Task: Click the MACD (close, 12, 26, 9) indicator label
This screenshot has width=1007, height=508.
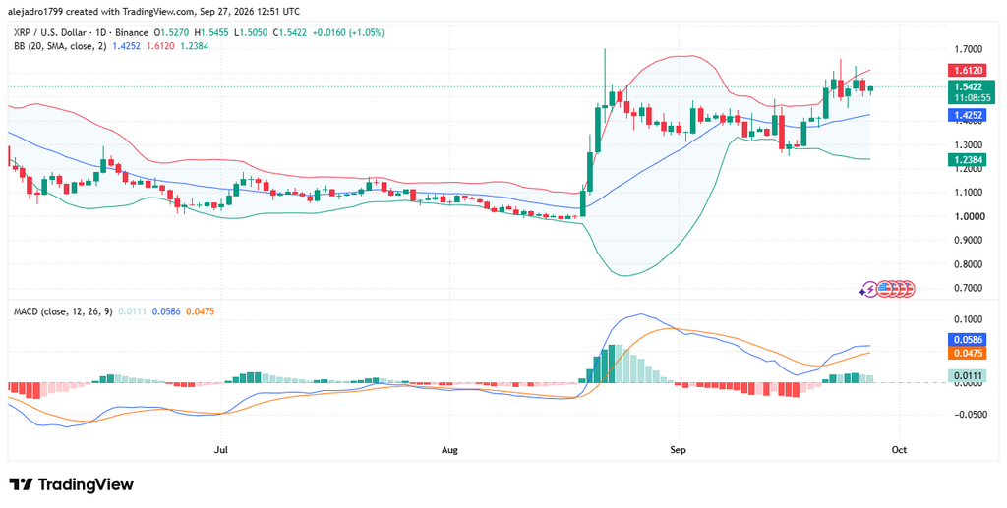Action: point(63,311)
